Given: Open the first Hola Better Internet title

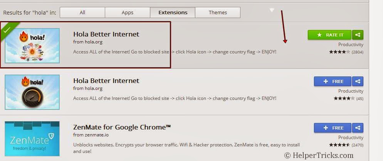Looking at the screenshot, I should tap(106, 34).
